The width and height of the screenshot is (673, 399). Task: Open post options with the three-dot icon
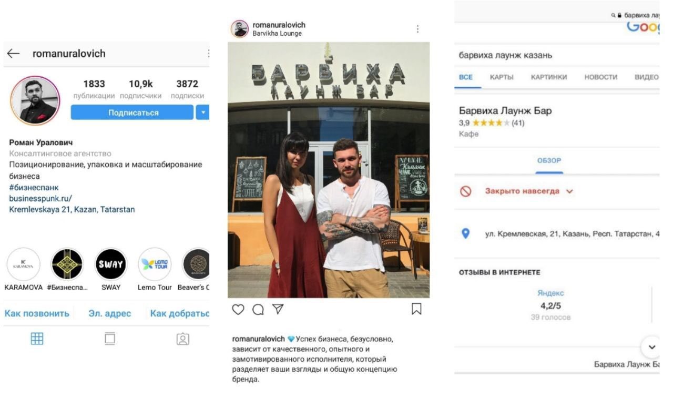417,29
